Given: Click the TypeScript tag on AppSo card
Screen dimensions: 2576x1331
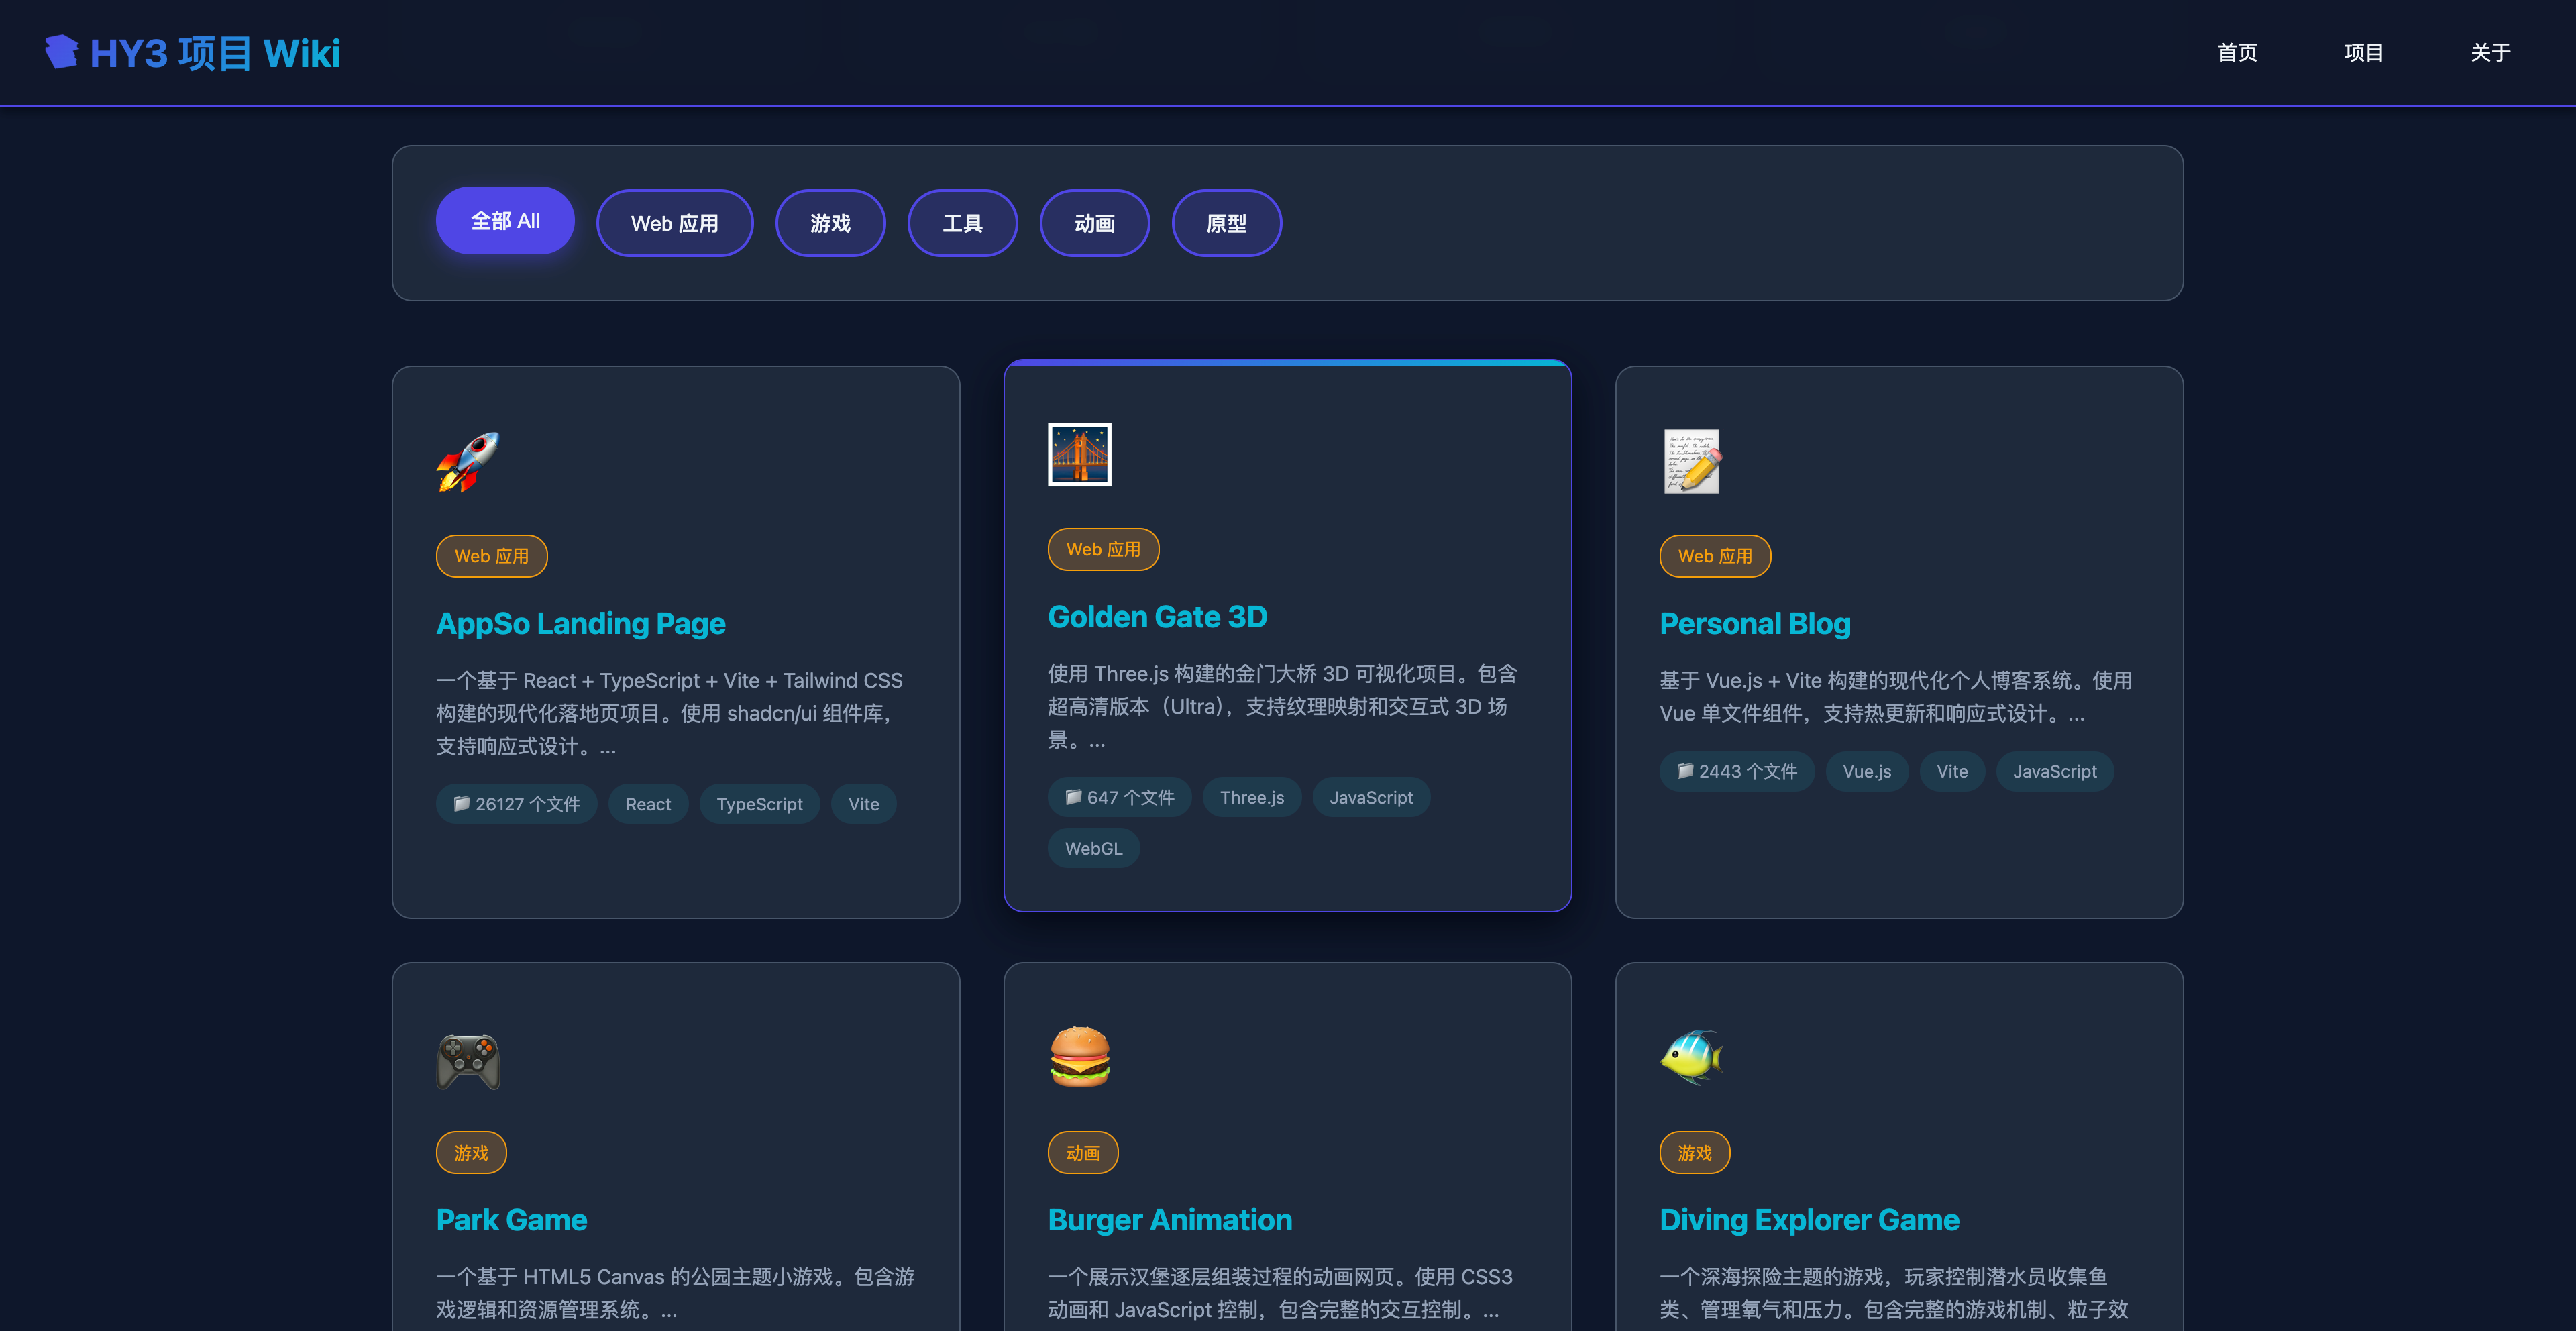Looking at the screenshot, I should coord(759,804).
